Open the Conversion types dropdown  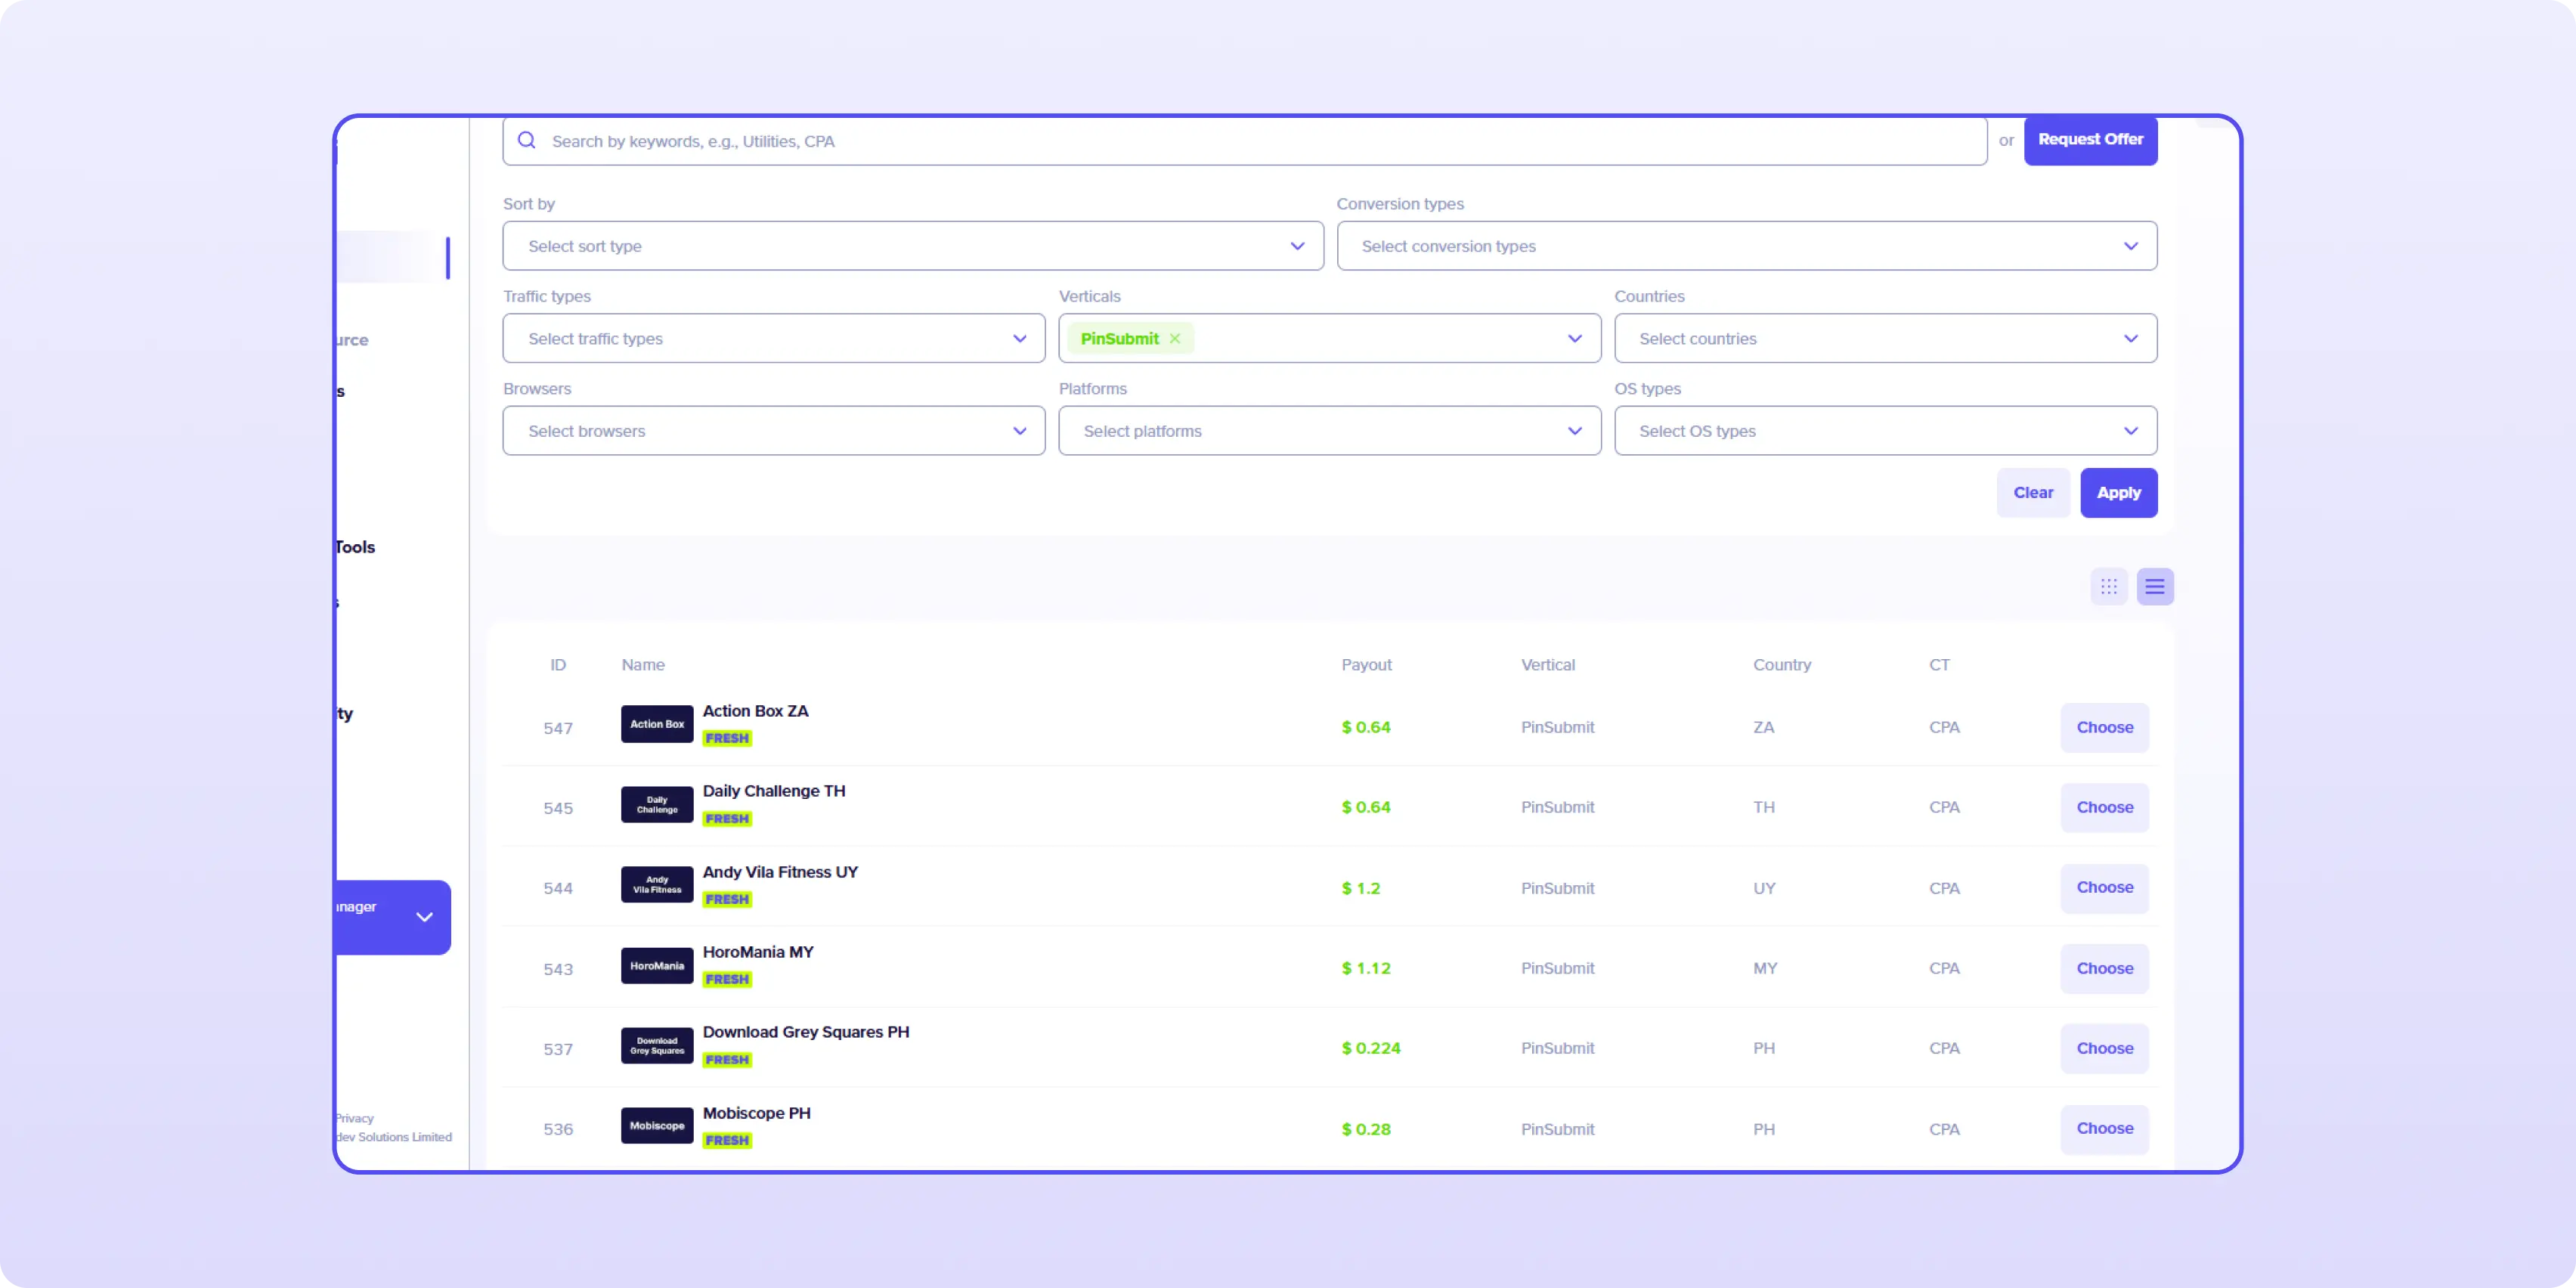(1746, 246)
